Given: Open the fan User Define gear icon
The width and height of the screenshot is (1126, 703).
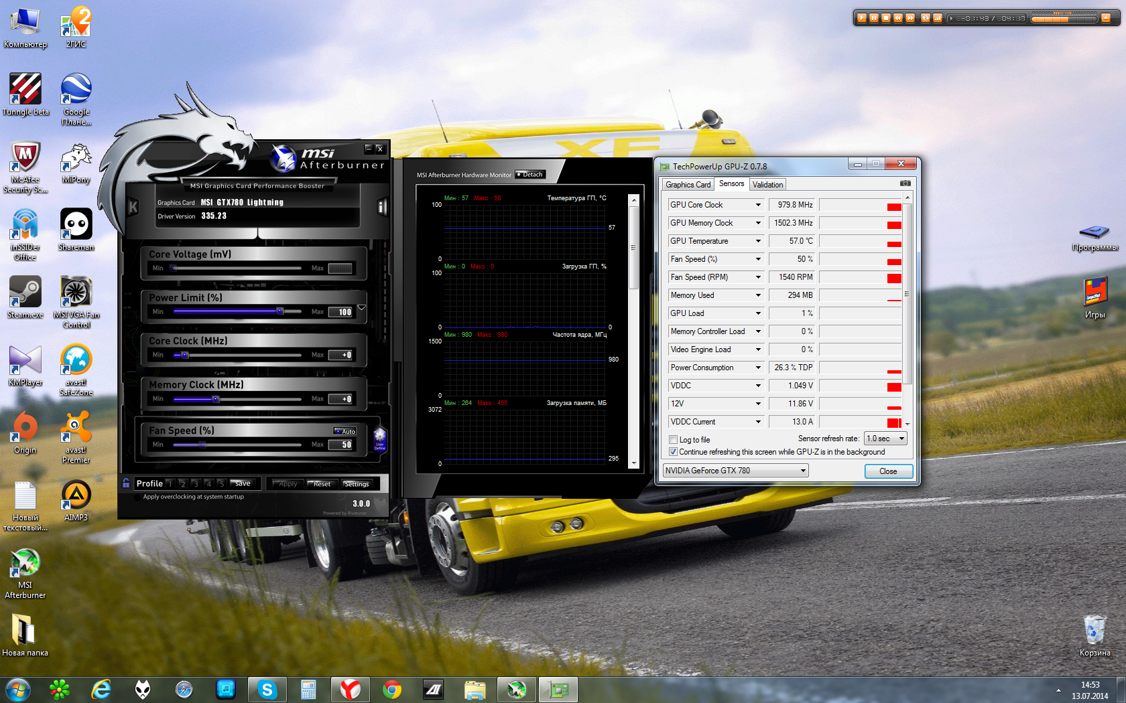Looking at the screenshot, I should 379,439.
